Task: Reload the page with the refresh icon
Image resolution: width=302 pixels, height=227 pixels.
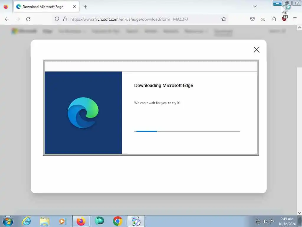Action: point(28,19)
